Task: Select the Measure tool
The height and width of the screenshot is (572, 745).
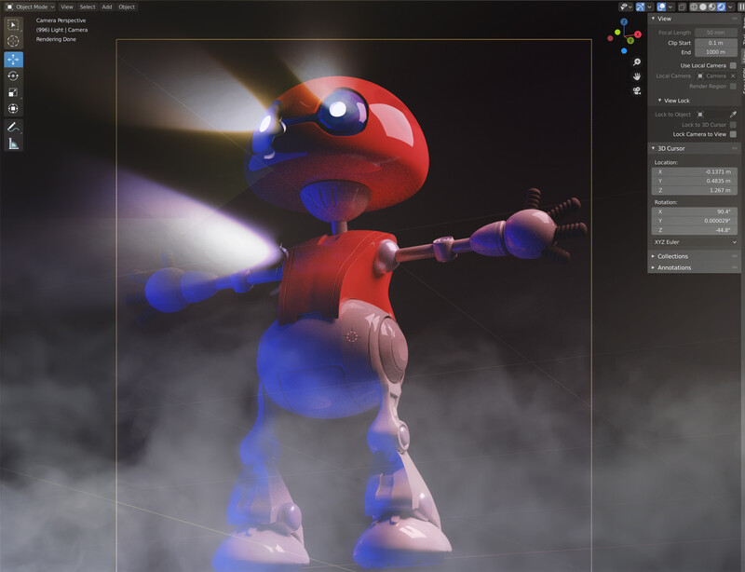Action: point(13,143)
